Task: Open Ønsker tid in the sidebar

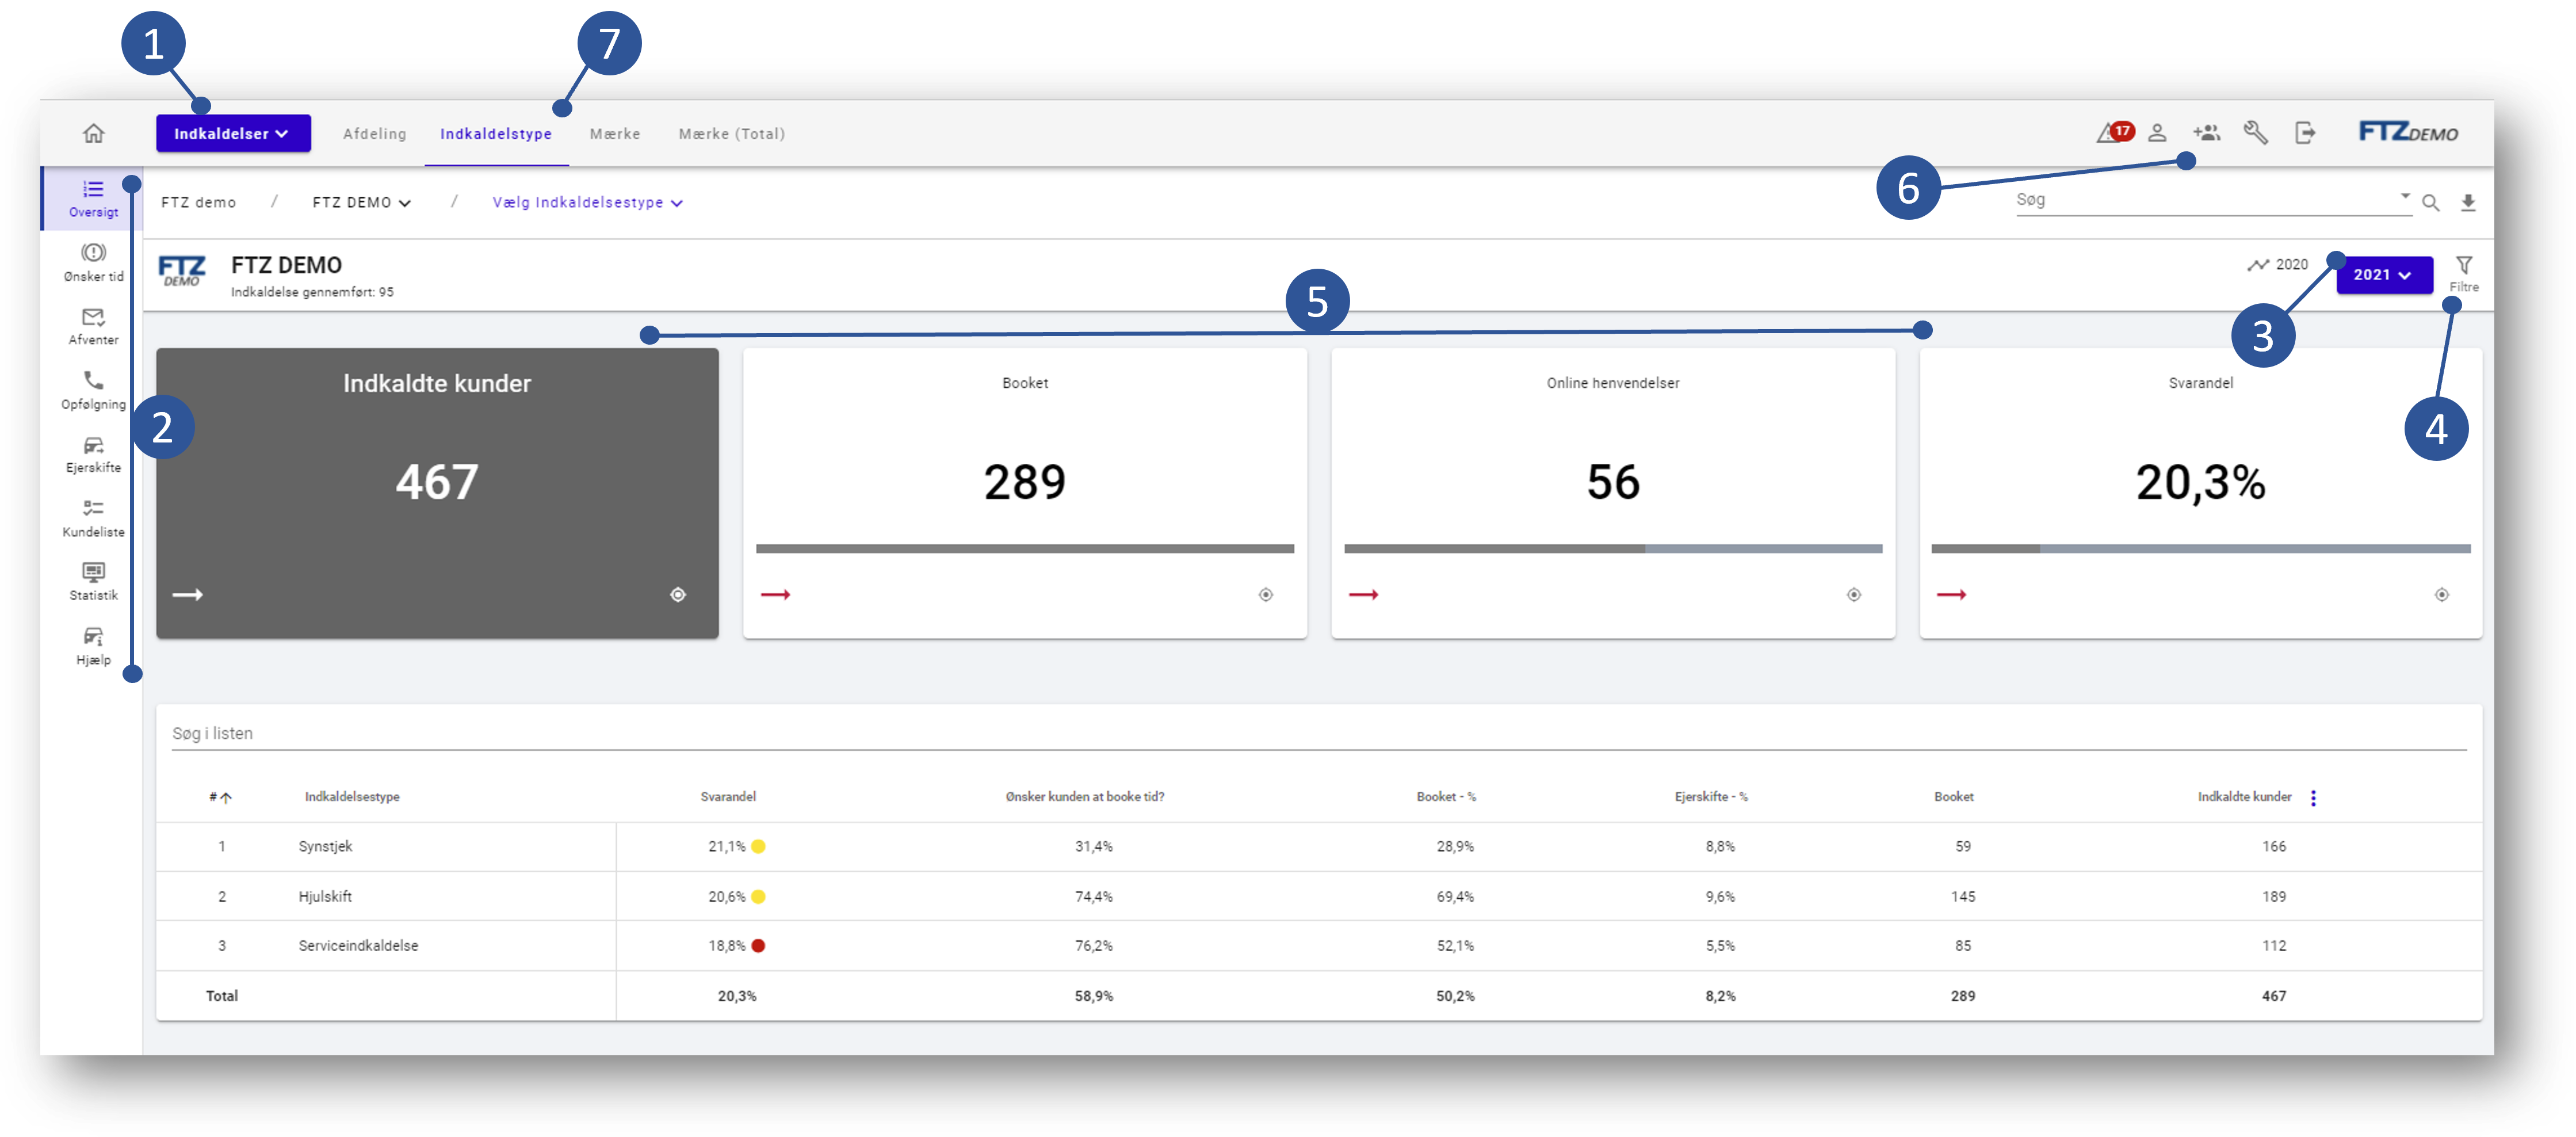Action: [93, 263]
